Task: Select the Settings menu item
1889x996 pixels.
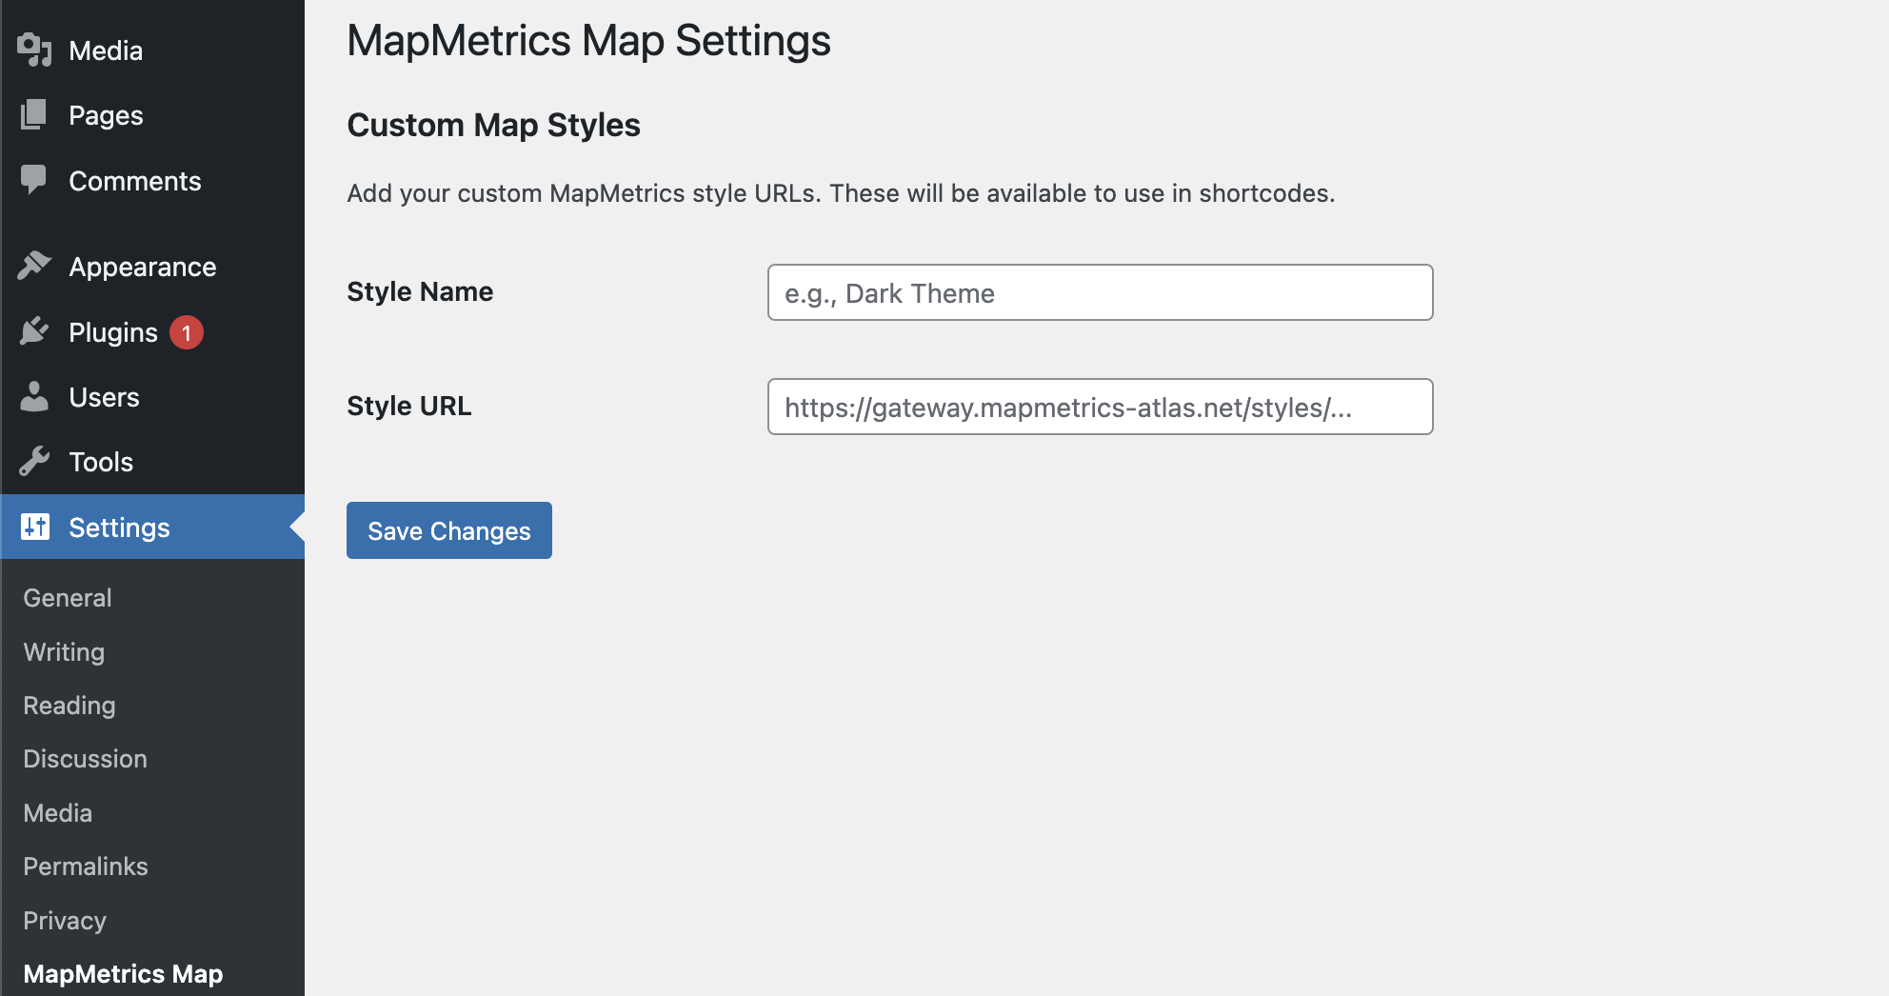Action: (x=152, y=527)
